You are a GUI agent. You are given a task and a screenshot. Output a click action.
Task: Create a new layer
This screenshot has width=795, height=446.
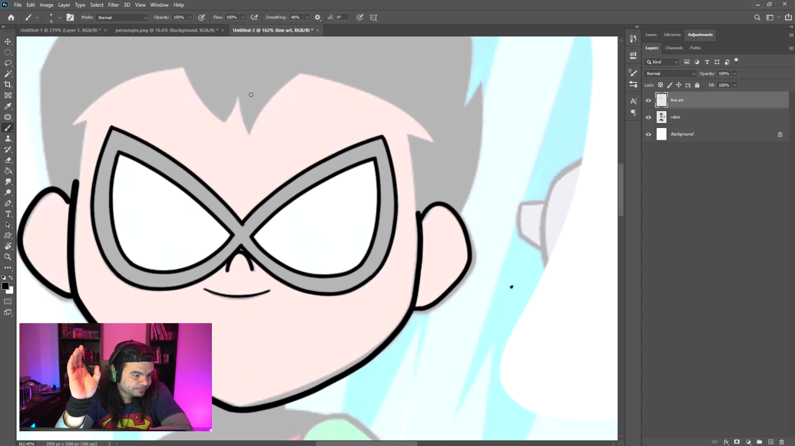point(771,442)
